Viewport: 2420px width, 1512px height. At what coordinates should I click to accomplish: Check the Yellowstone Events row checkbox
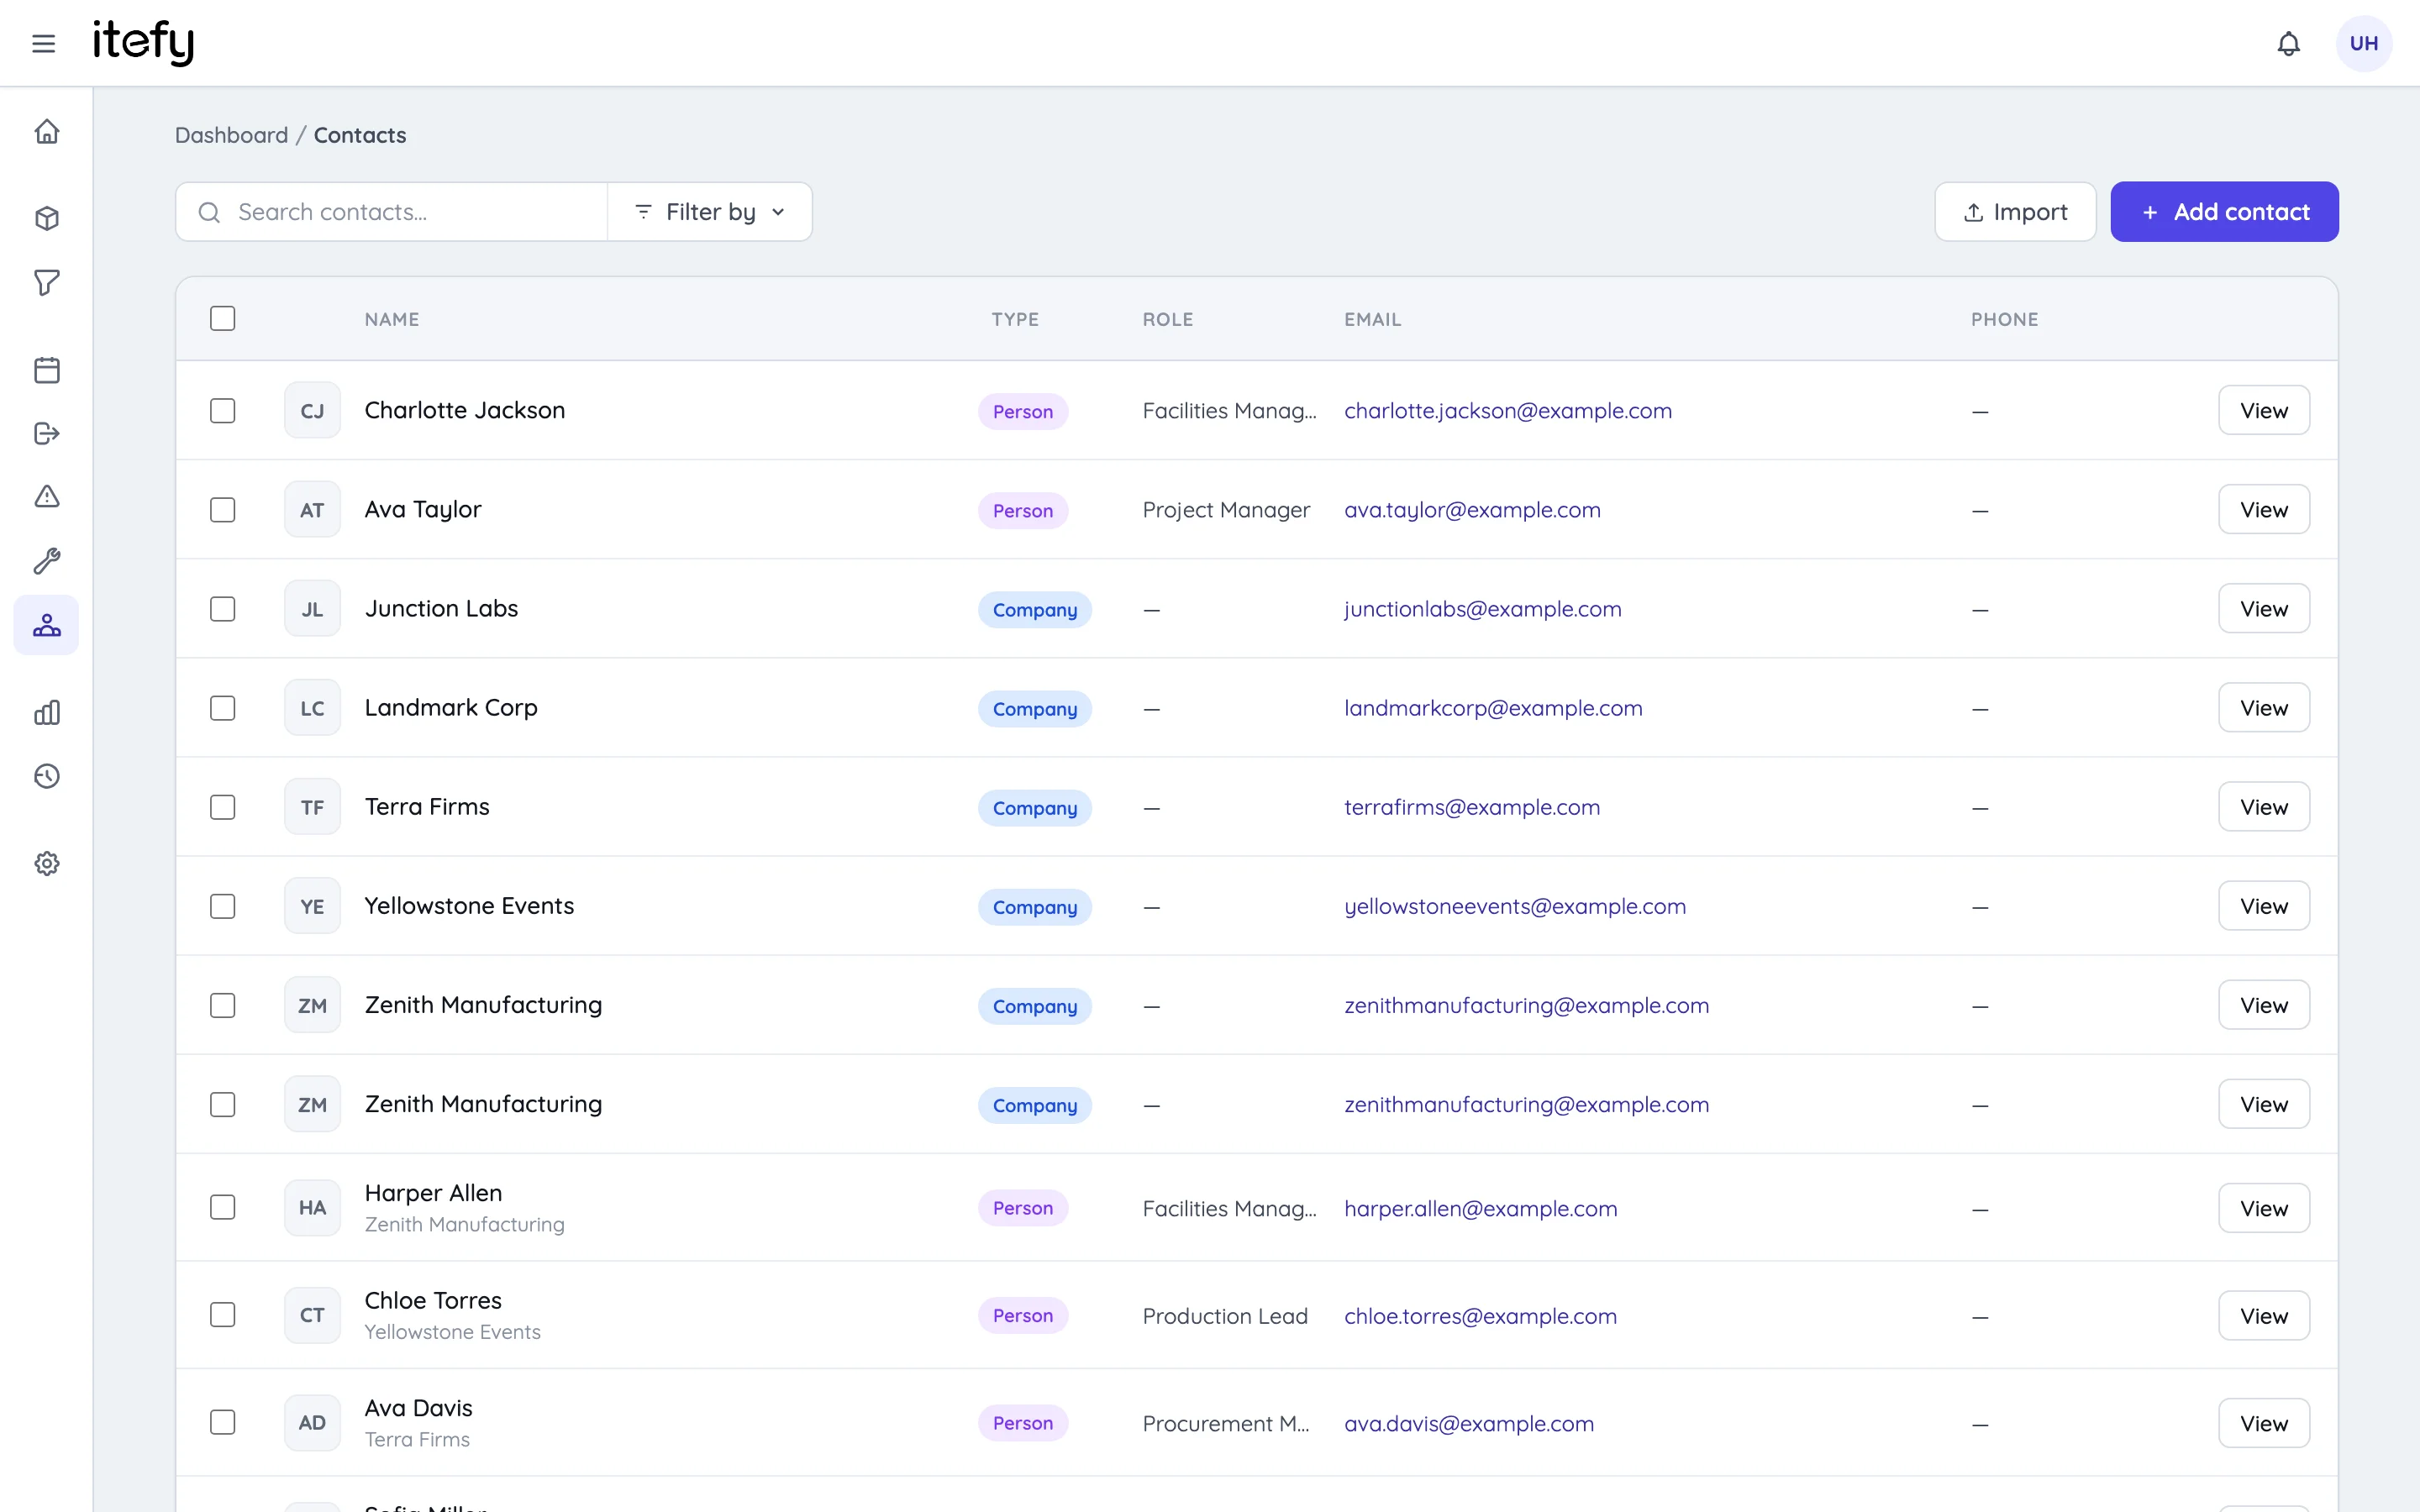click(x=223, y=905)
